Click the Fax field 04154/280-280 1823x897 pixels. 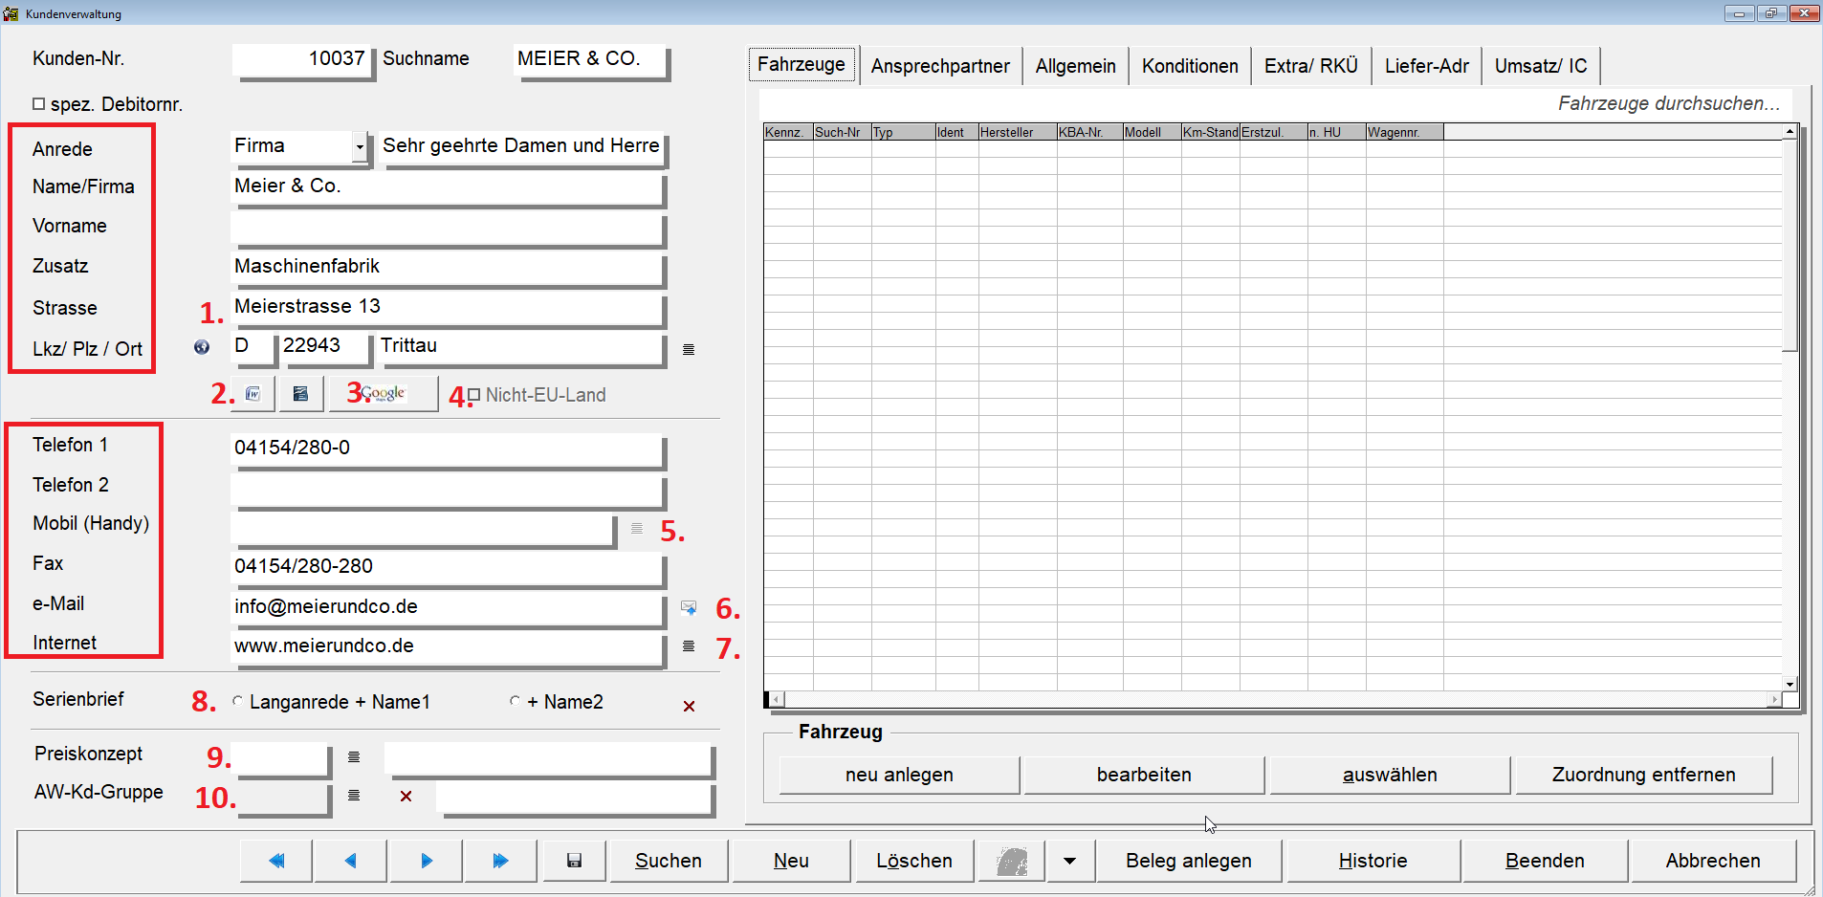click(447, 567)
